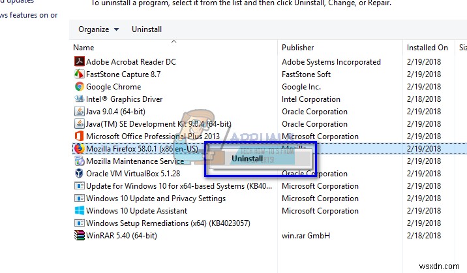Screen dimensions: 467x273
Task: Click the Mozilla Maintenance Service icon
Action: point(79,161)
